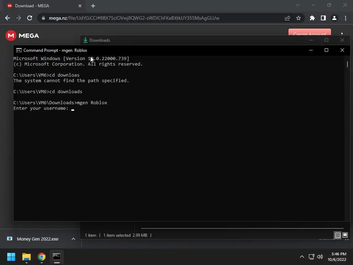Image resolution: width=353 pixels, height=265 pixels.
Task: Close the Downloads explorer window
Action: click(x=342, y=40)
